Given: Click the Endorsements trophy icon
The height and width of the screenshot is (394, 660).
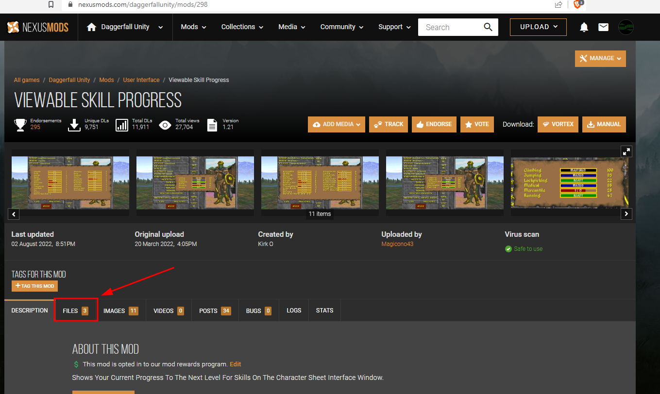Looking at the screenshot, I should (x=20, y=125).
